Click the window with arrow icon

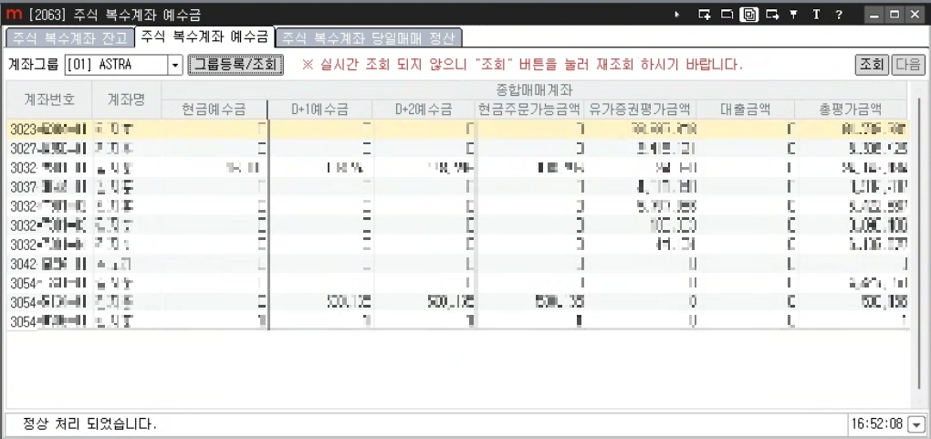[x=772, y=15]
